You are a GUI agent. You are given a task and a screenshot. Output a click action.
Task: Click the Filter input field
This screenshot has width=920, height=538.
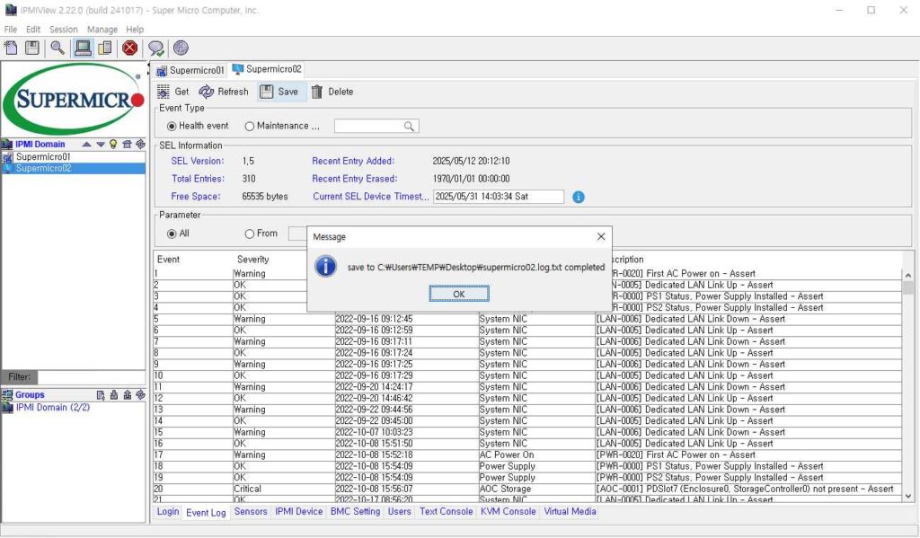[x=92, y=376]
